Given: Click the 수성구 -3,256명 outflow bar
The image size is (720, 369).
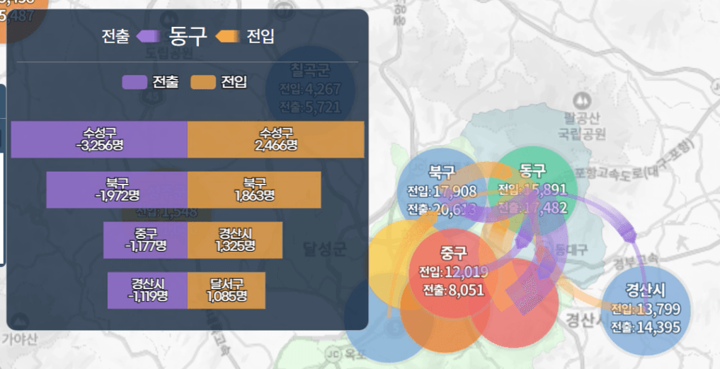Looking at the screenshot, I should [x=99, y=139].
